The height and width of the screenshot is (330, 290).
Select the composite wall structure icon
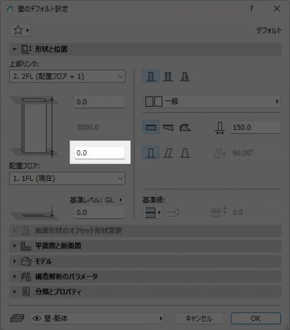pos(168,77)
